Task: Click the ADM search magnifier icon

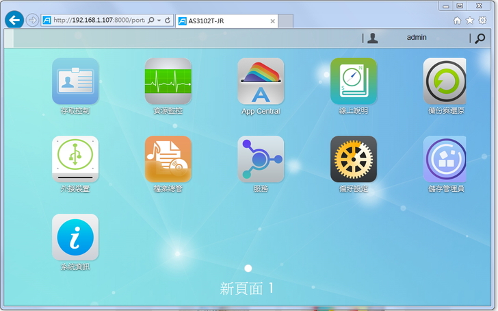Action: click(480, 38)
